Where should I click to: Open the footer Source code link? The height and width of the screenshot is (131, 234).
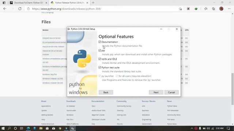71,111
